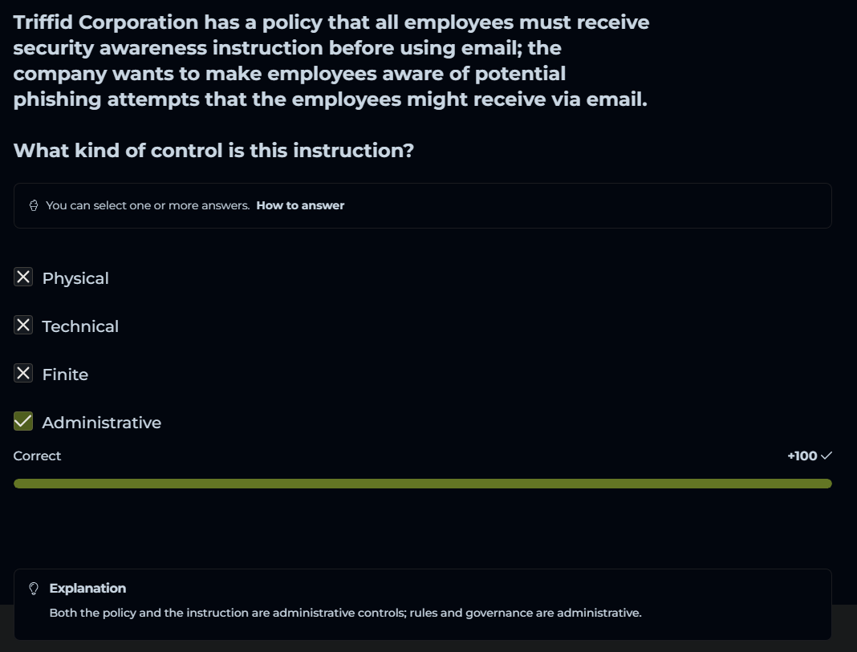Open the How to answer link
The image size is (857, 652).
(300, 205)
